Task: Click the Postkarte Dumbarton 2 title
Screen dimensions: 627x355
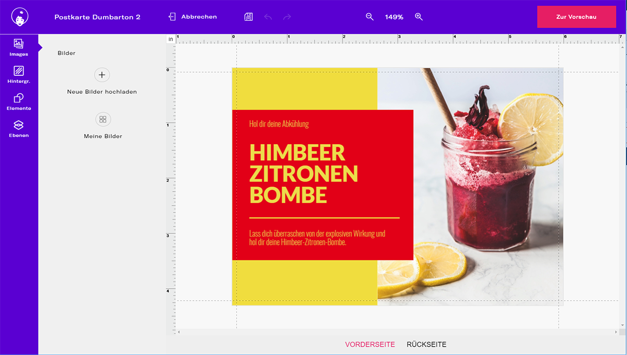Action: coord(97,17)
